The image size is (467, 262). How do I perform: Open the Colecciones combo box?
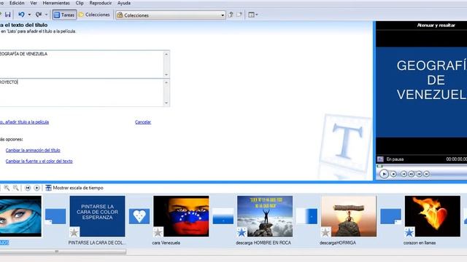(171, 15)
